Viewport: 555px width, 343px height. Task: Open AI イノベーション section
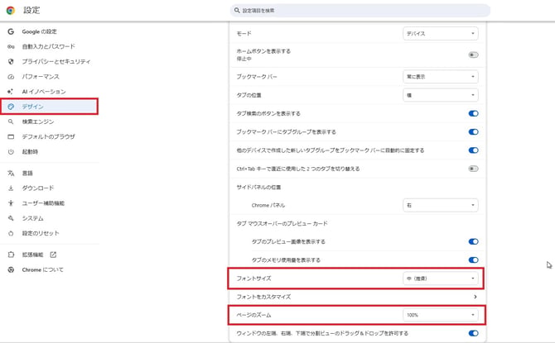click(44, 92)
